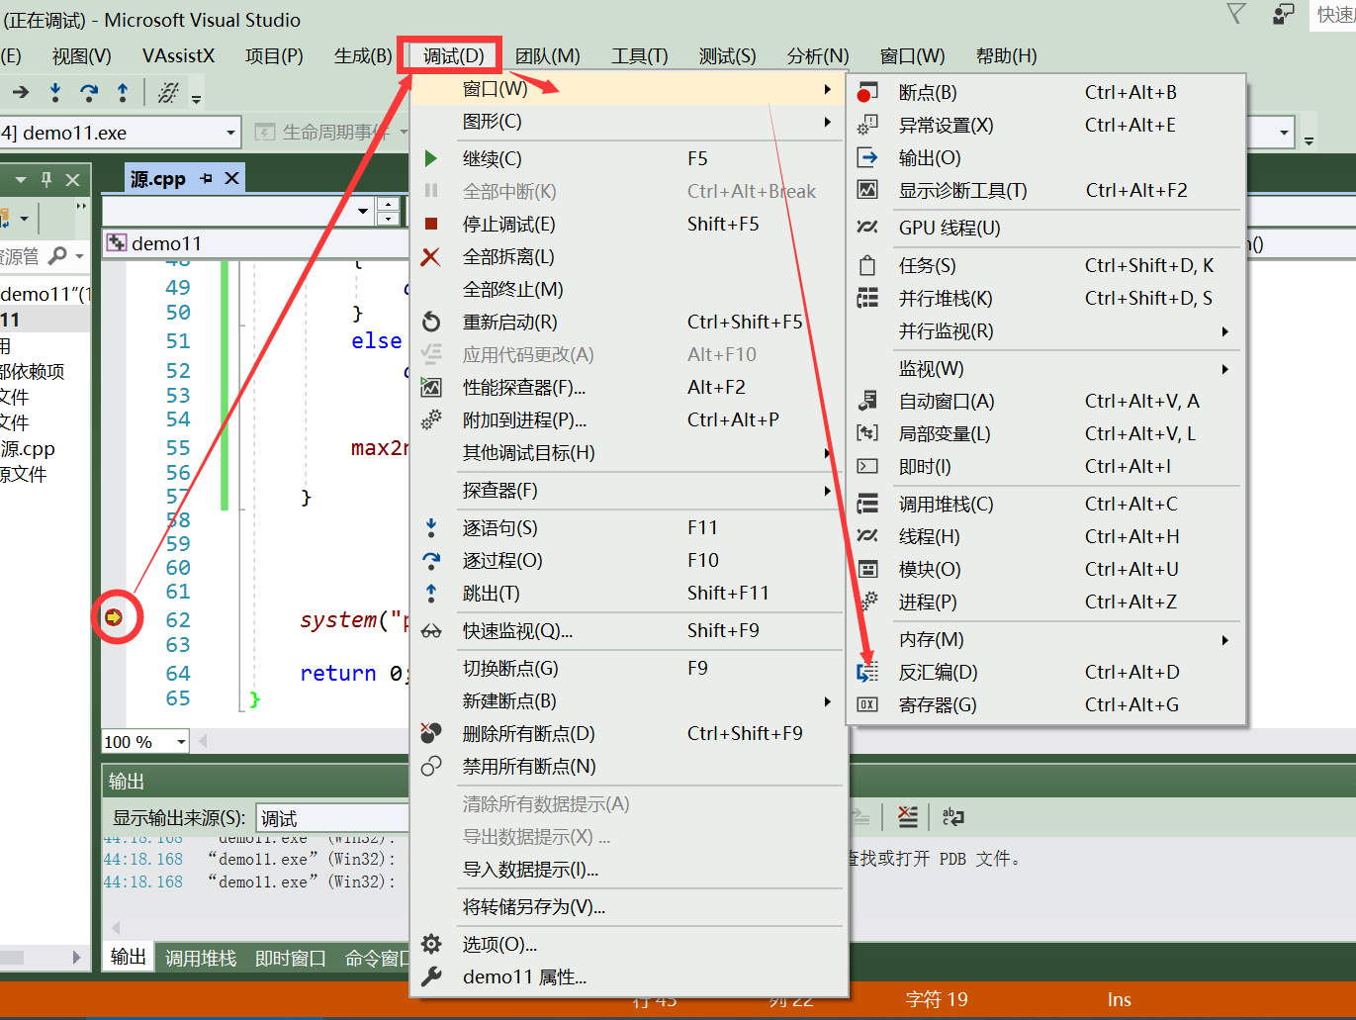
Task: Expand the 并行监视(R) submenu
Action: (1046, 331)
